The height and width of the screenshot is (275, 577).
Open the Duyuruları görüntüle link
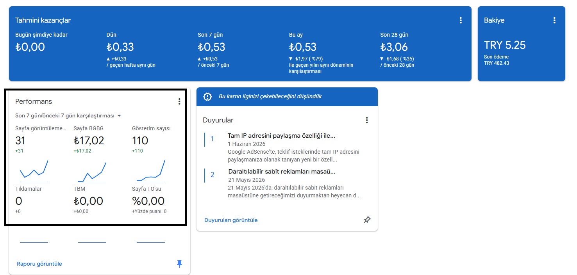[x=231, y=220]
